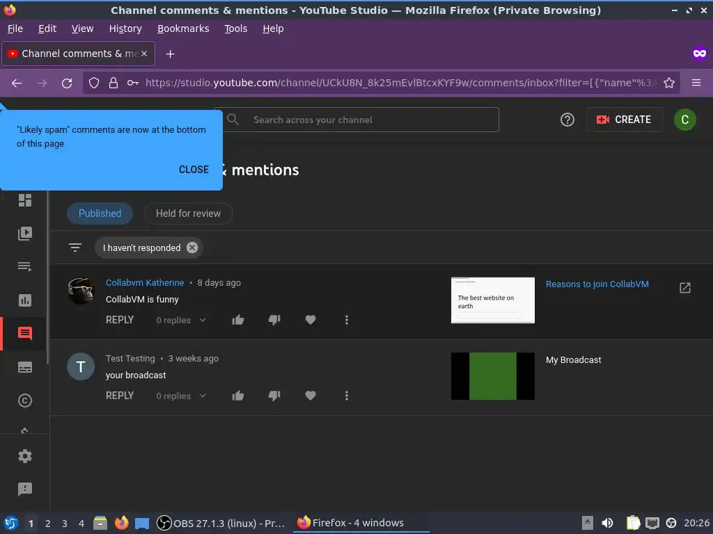Expand replies on the your broadcast comment
The height and width of the screenshot is (534, 713).
(182, 396)
